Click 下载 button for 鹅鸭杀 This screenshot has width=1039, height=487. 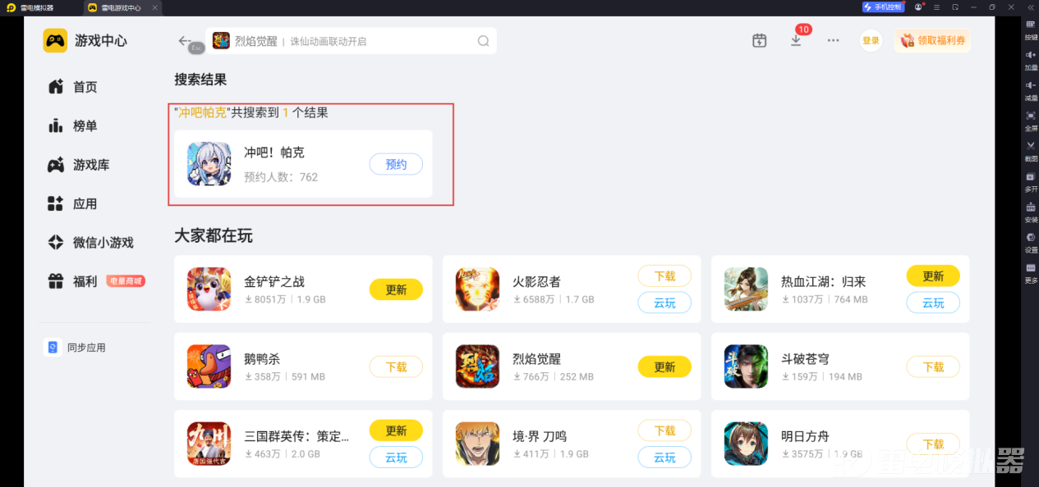[396, 366]
